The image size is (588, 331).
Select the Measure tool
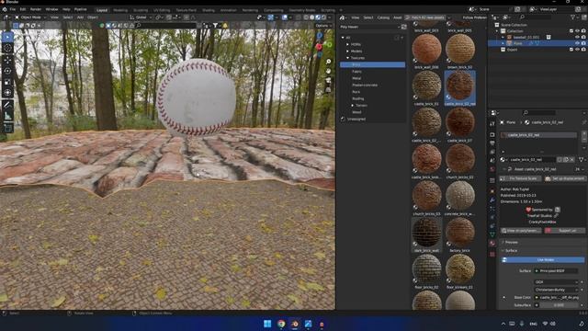pyautogui.click(x=7, y=116)
